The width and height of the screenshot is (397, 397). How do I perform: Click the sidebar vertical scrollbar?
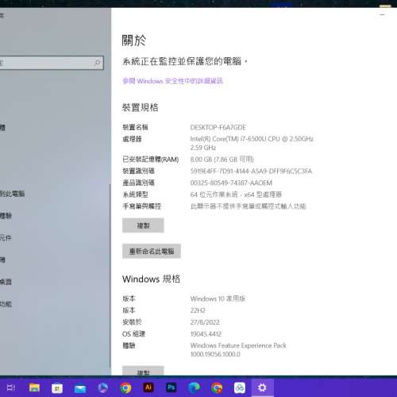110,276
